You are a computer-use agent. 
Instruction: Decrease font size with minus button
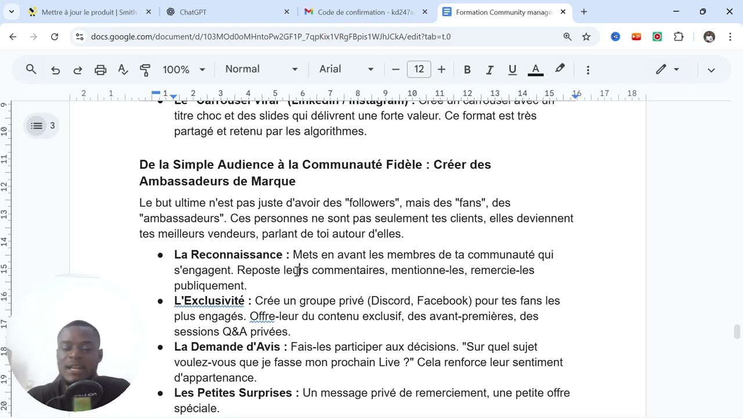396,70
